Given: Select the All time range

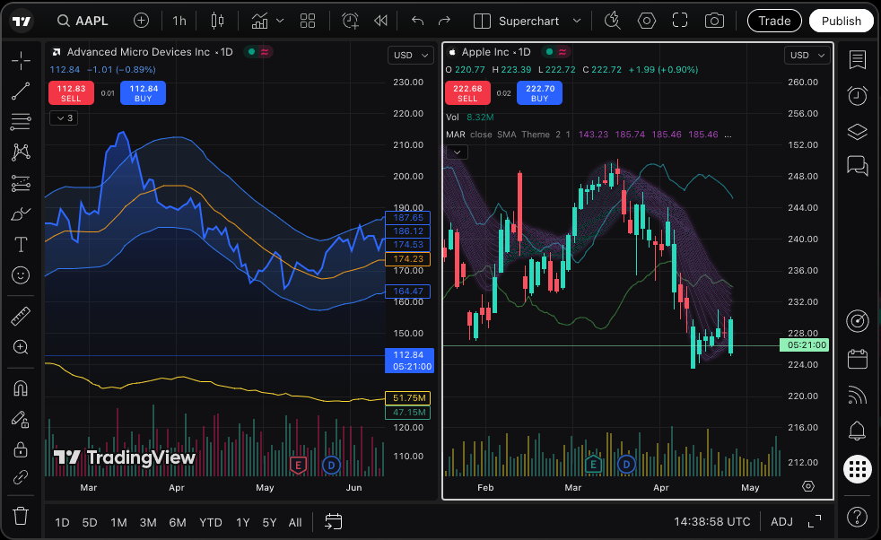Looking at the screenshot, I should point(295,523).
